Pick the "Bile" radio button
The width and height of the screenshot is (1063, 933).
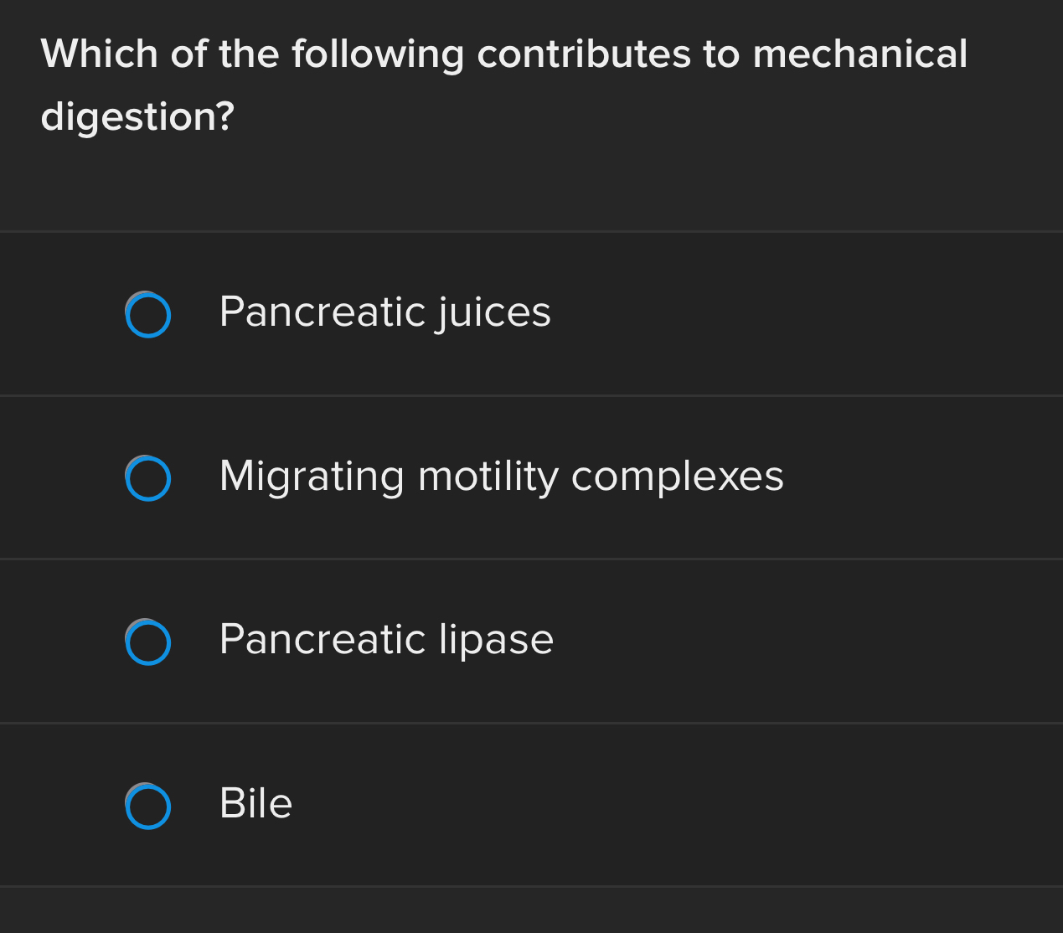tap(148, 806)
